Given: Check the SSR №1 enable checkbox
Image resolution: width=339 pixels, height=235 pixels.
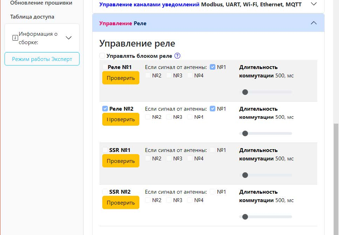Looking at the screenshot, I should (105, 150).
